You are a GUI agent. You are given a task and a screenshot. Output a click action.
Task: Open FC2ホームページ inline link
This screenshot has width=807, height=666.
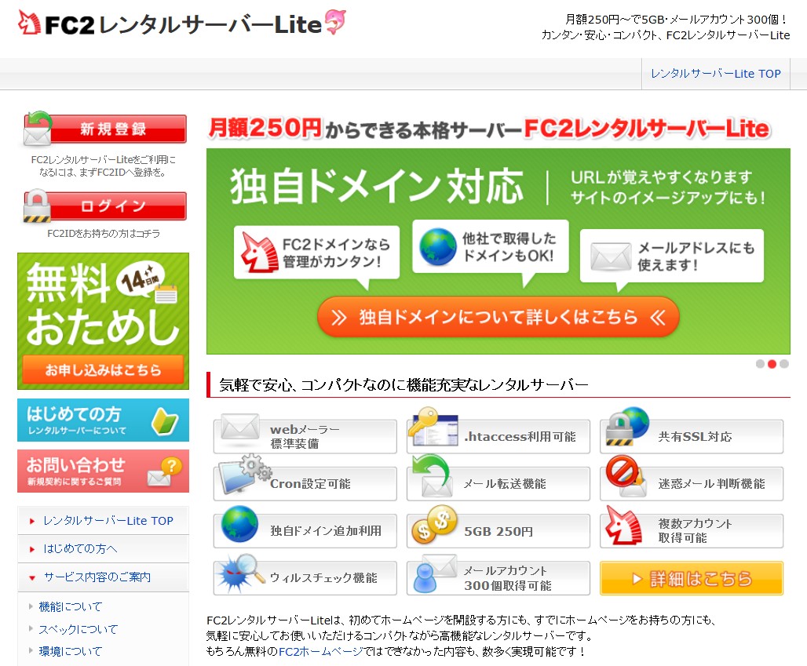322,652
